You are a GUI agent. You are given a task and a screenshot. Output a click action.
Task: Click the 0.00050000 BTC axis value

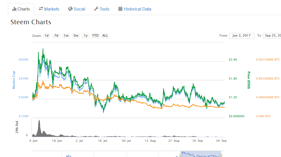(x=268, y=97)
